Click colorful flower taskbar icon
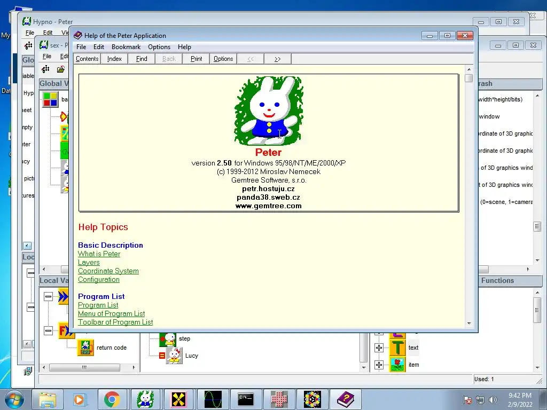 [312, 399]
